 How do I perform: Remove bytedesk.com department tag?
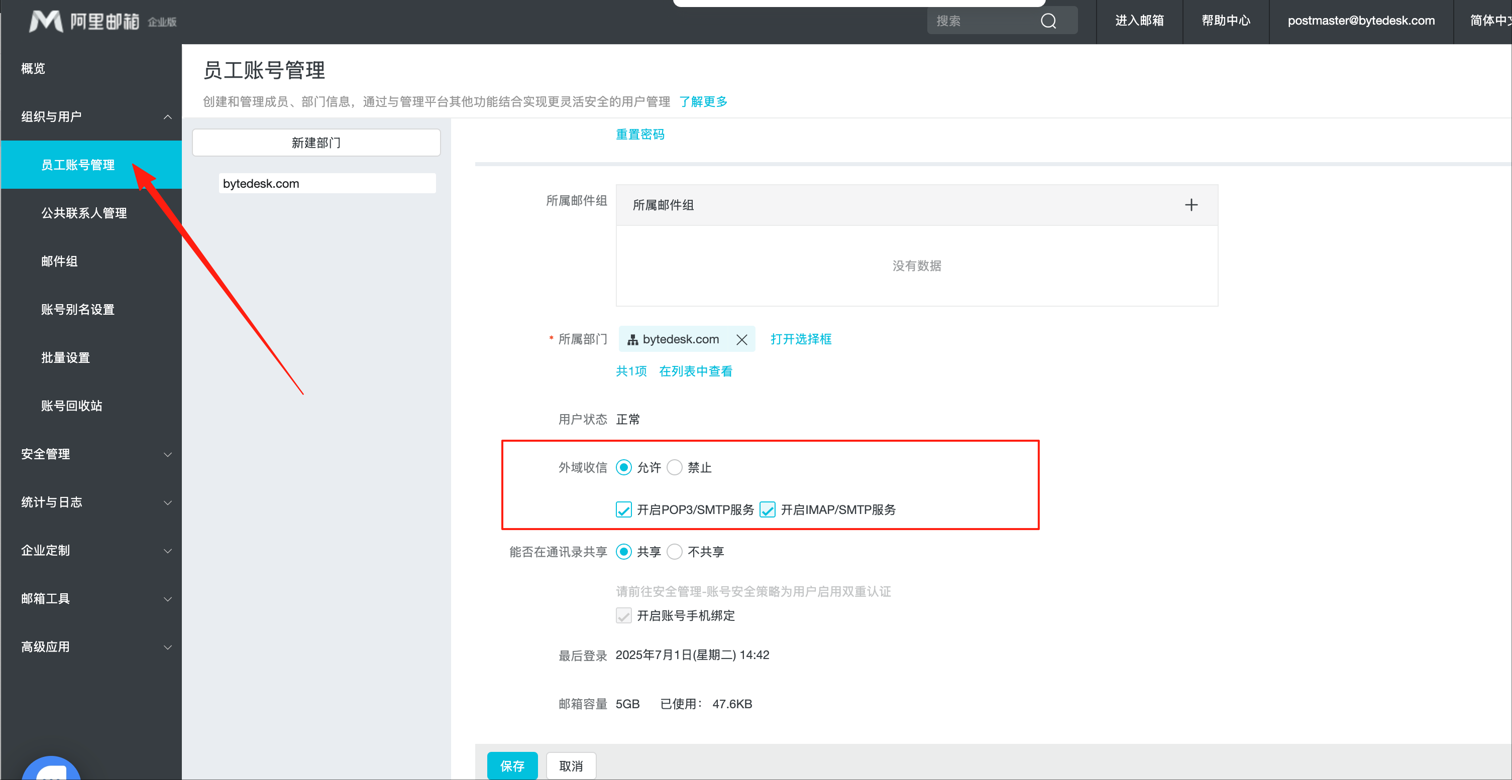(x=741, y=340)
